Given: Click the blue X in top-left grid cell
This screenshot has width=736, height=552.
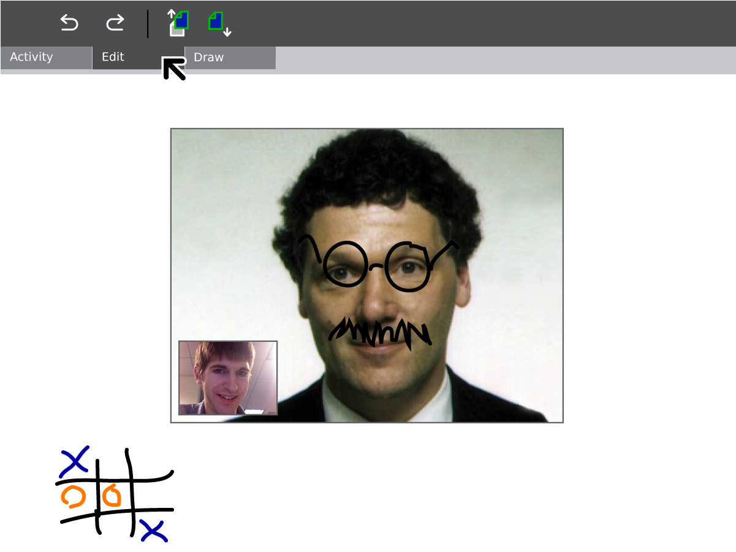Looking at the screenshot, I should (x=75, y=461).
